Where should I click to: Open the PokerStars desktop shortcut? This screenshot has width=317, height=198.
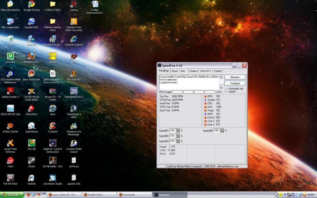coord(31,108)
